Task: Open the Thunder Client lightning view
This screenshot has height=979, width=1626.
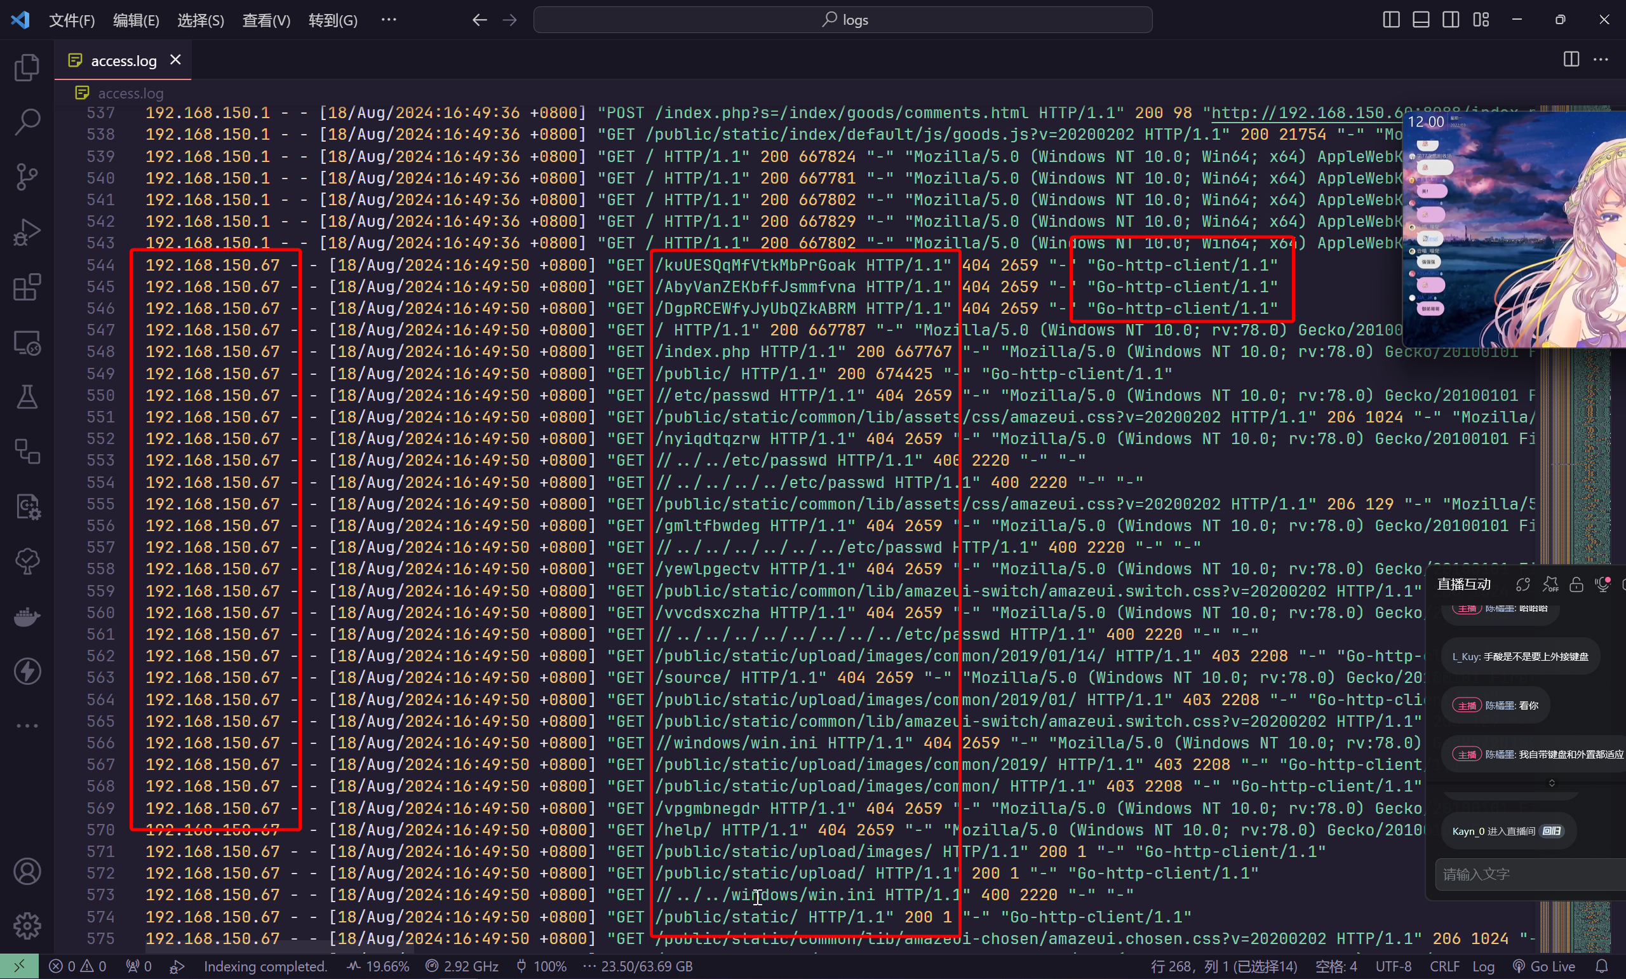Action: tap(27, 672)
